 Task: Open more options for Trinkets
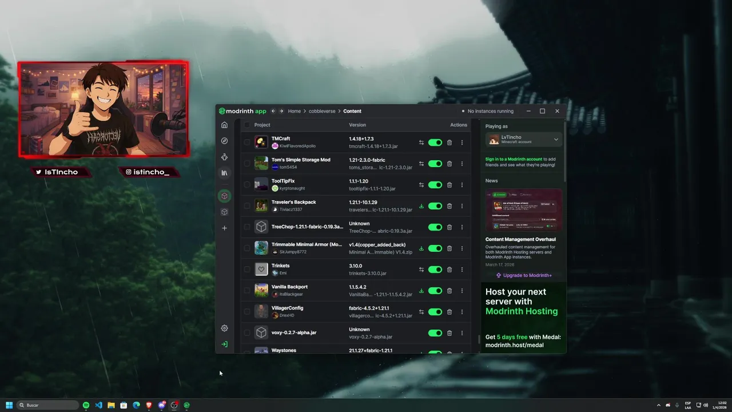(462, 270)
